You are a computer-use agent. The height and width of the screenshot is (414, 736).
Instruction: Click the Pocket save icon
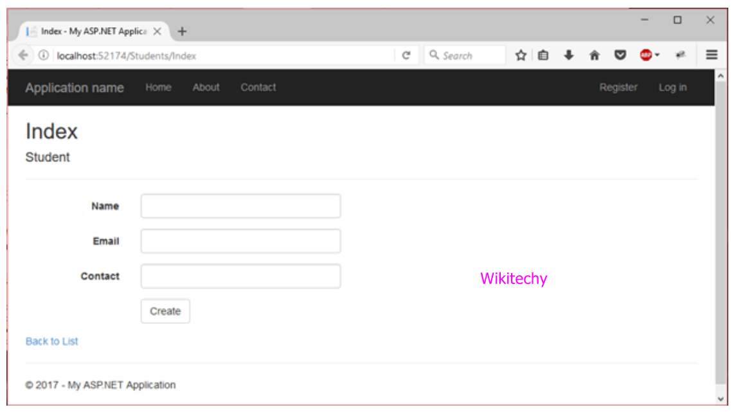tap(620, 56)
